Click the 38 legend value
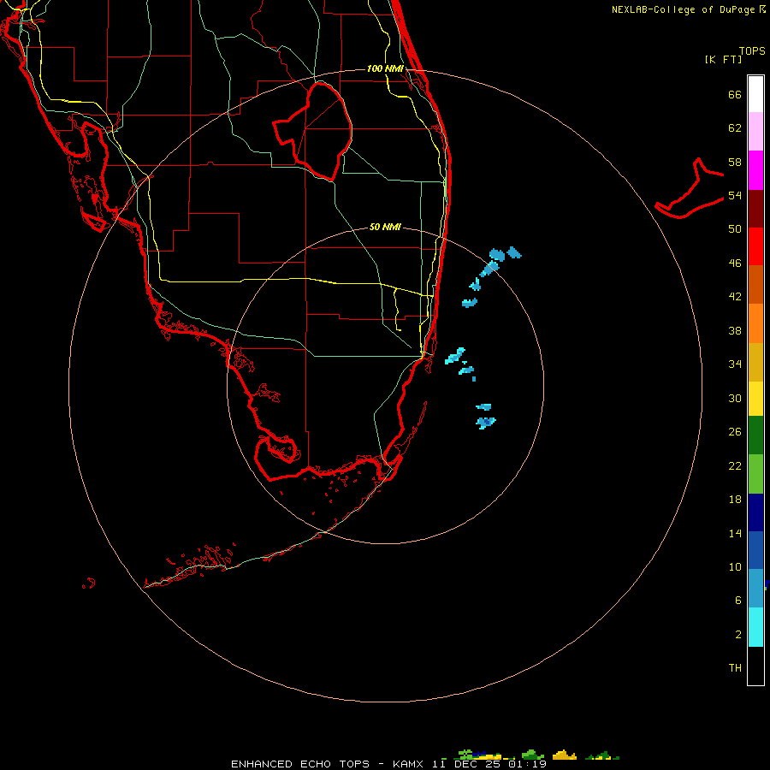The image size is (770, 770). pos(735,330)
